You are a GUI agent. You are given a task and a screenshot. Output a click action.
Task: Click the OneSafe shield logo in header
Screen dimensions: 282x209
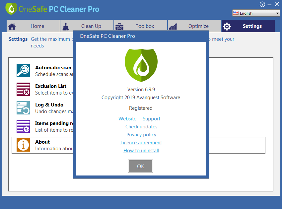click(x=11, y=9)
